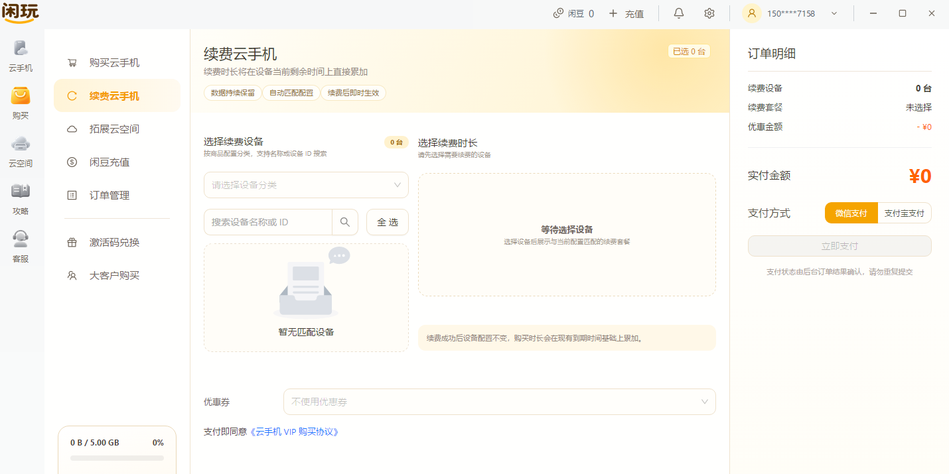Viewport: 949px width, 474px height.
Task: Click the storage usage progress bar
Action: [117, 458]
